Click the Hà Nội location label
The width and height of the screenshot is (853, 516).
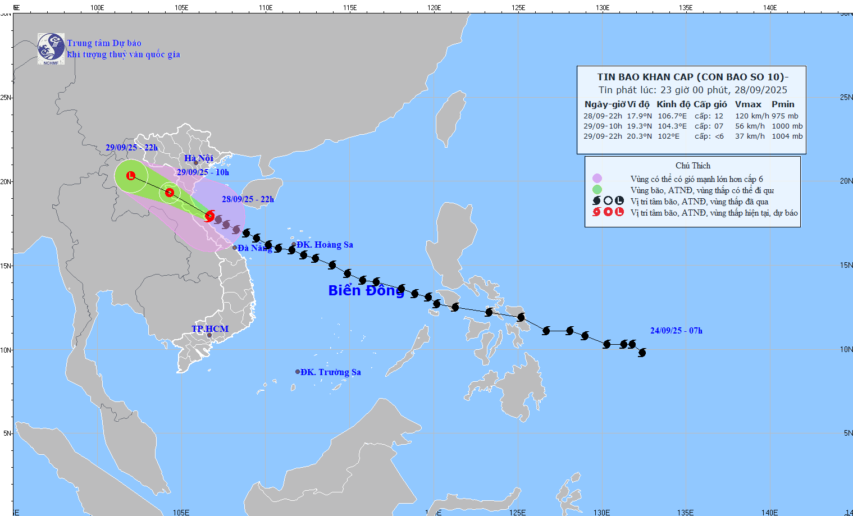point(200,158)
